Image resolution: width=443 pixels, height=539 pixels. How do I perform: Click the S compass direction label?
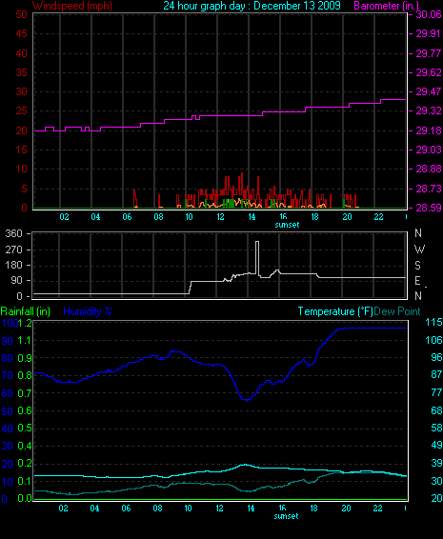[x=418, y=265]
